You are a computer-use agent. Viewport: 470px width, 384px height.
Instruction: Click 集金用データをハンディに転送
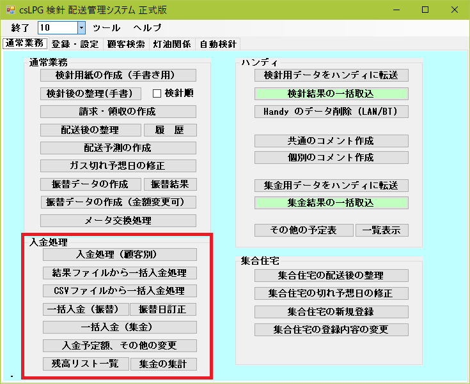[331, 186]
